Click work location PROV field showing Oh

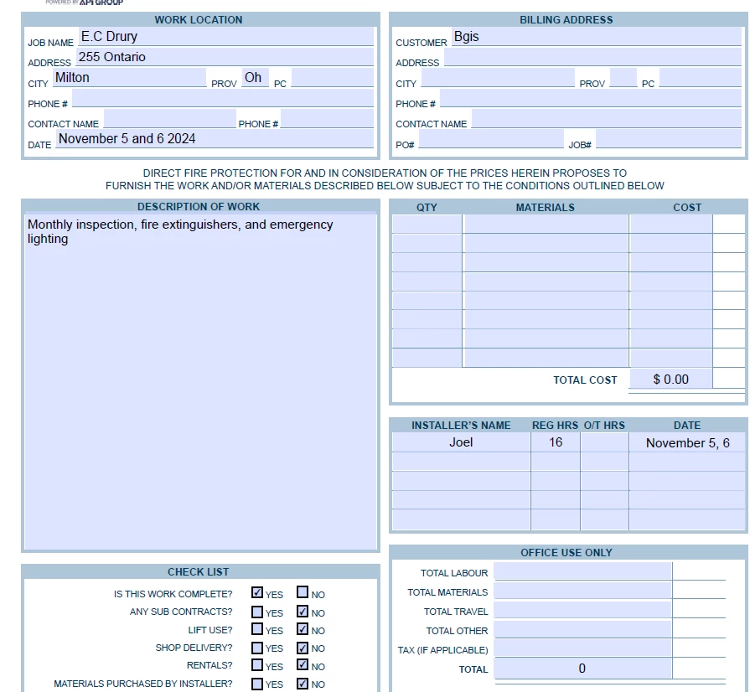click(255, 77)
